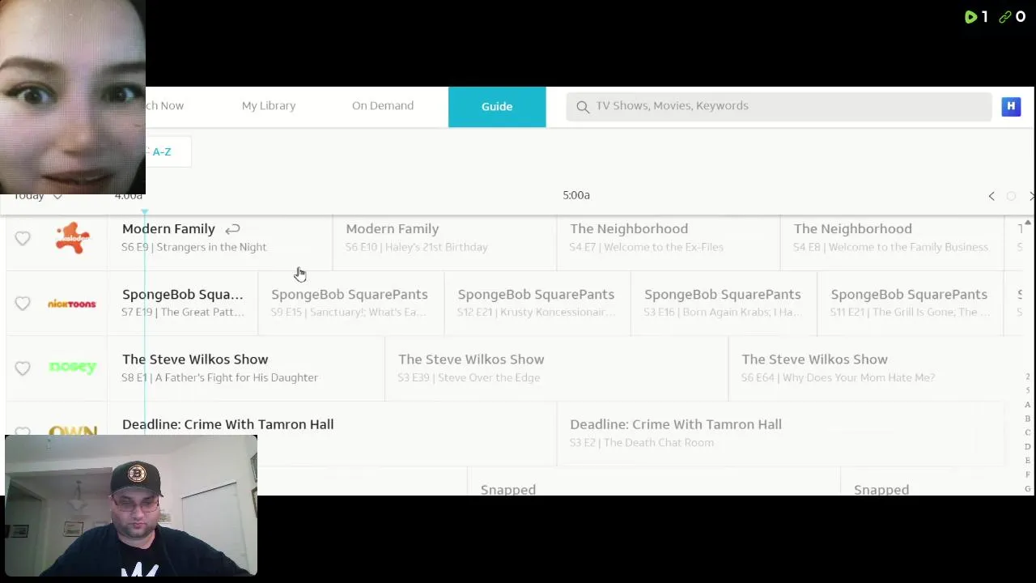
Task: Open SpongeBob S7 E19 The Great Patty listing
Action: [x=183, y=303]
